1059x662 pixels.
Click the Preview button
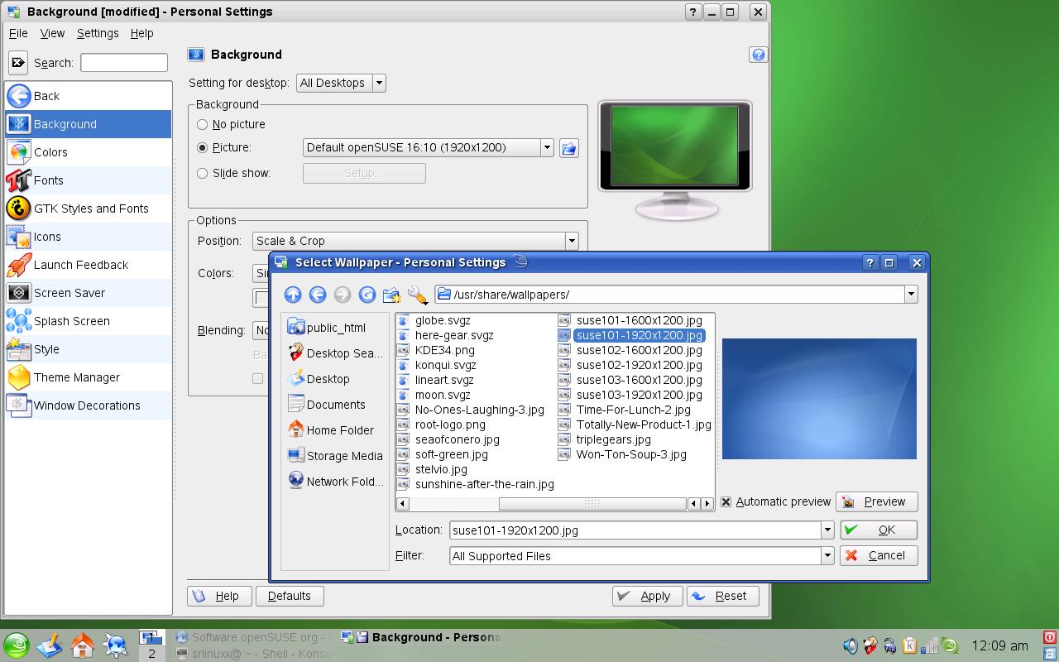[876, 501]
